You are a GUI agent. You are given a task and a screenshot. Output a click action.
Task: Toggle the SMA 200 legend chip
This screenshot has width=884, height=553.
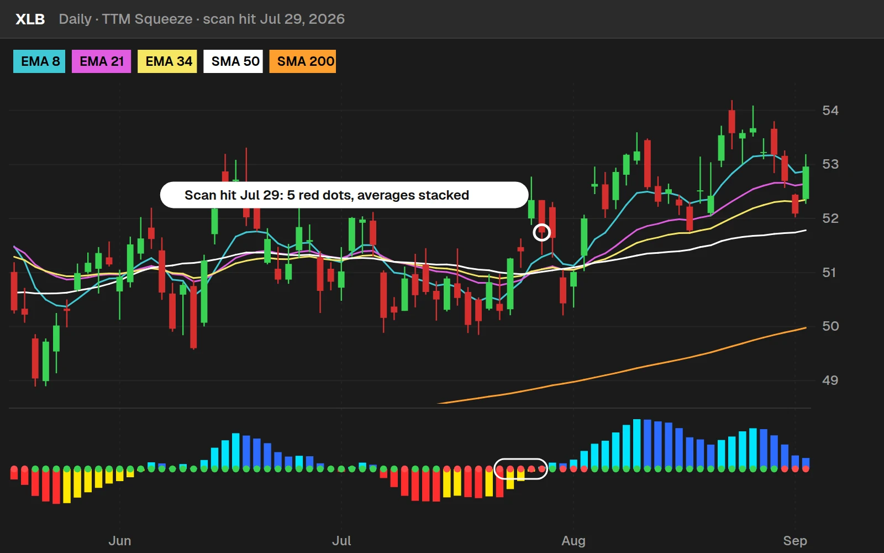[303, 61]
